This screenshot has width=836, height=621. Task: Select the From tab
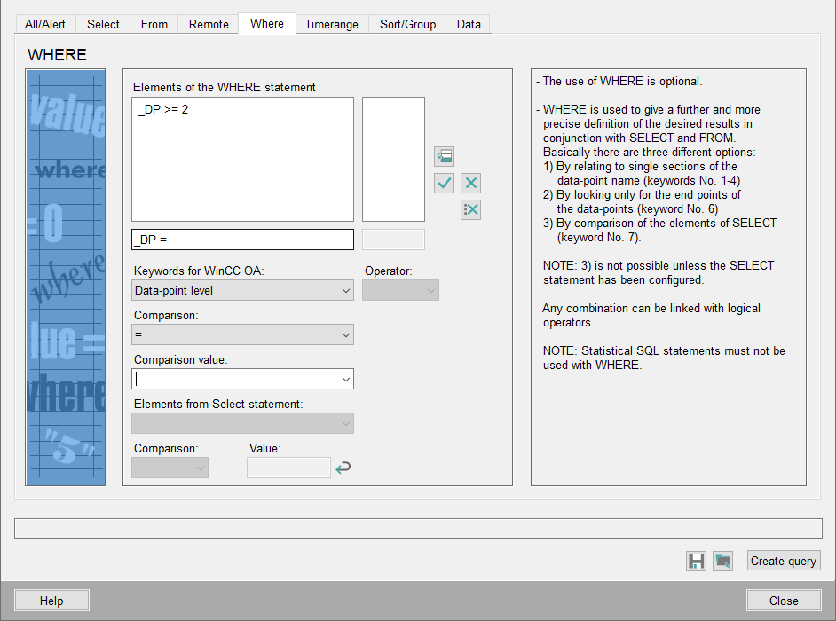click(x=154, y=24)
